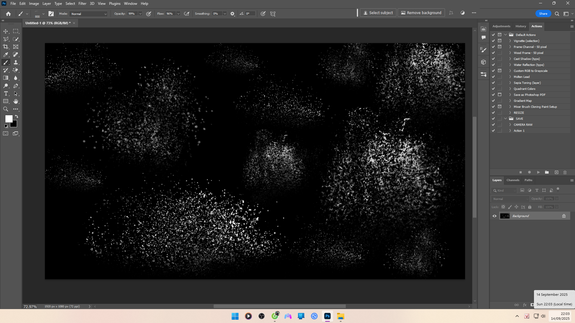Select the Hand tool

[x=16, y=101]
